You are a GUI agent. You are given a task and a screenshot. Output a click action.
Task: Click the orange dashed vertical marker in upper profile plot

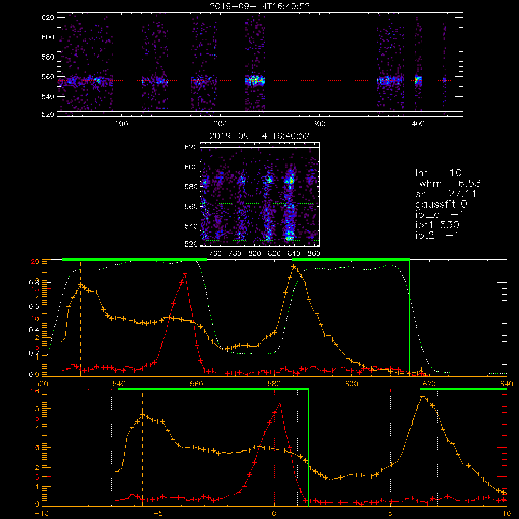80,319
